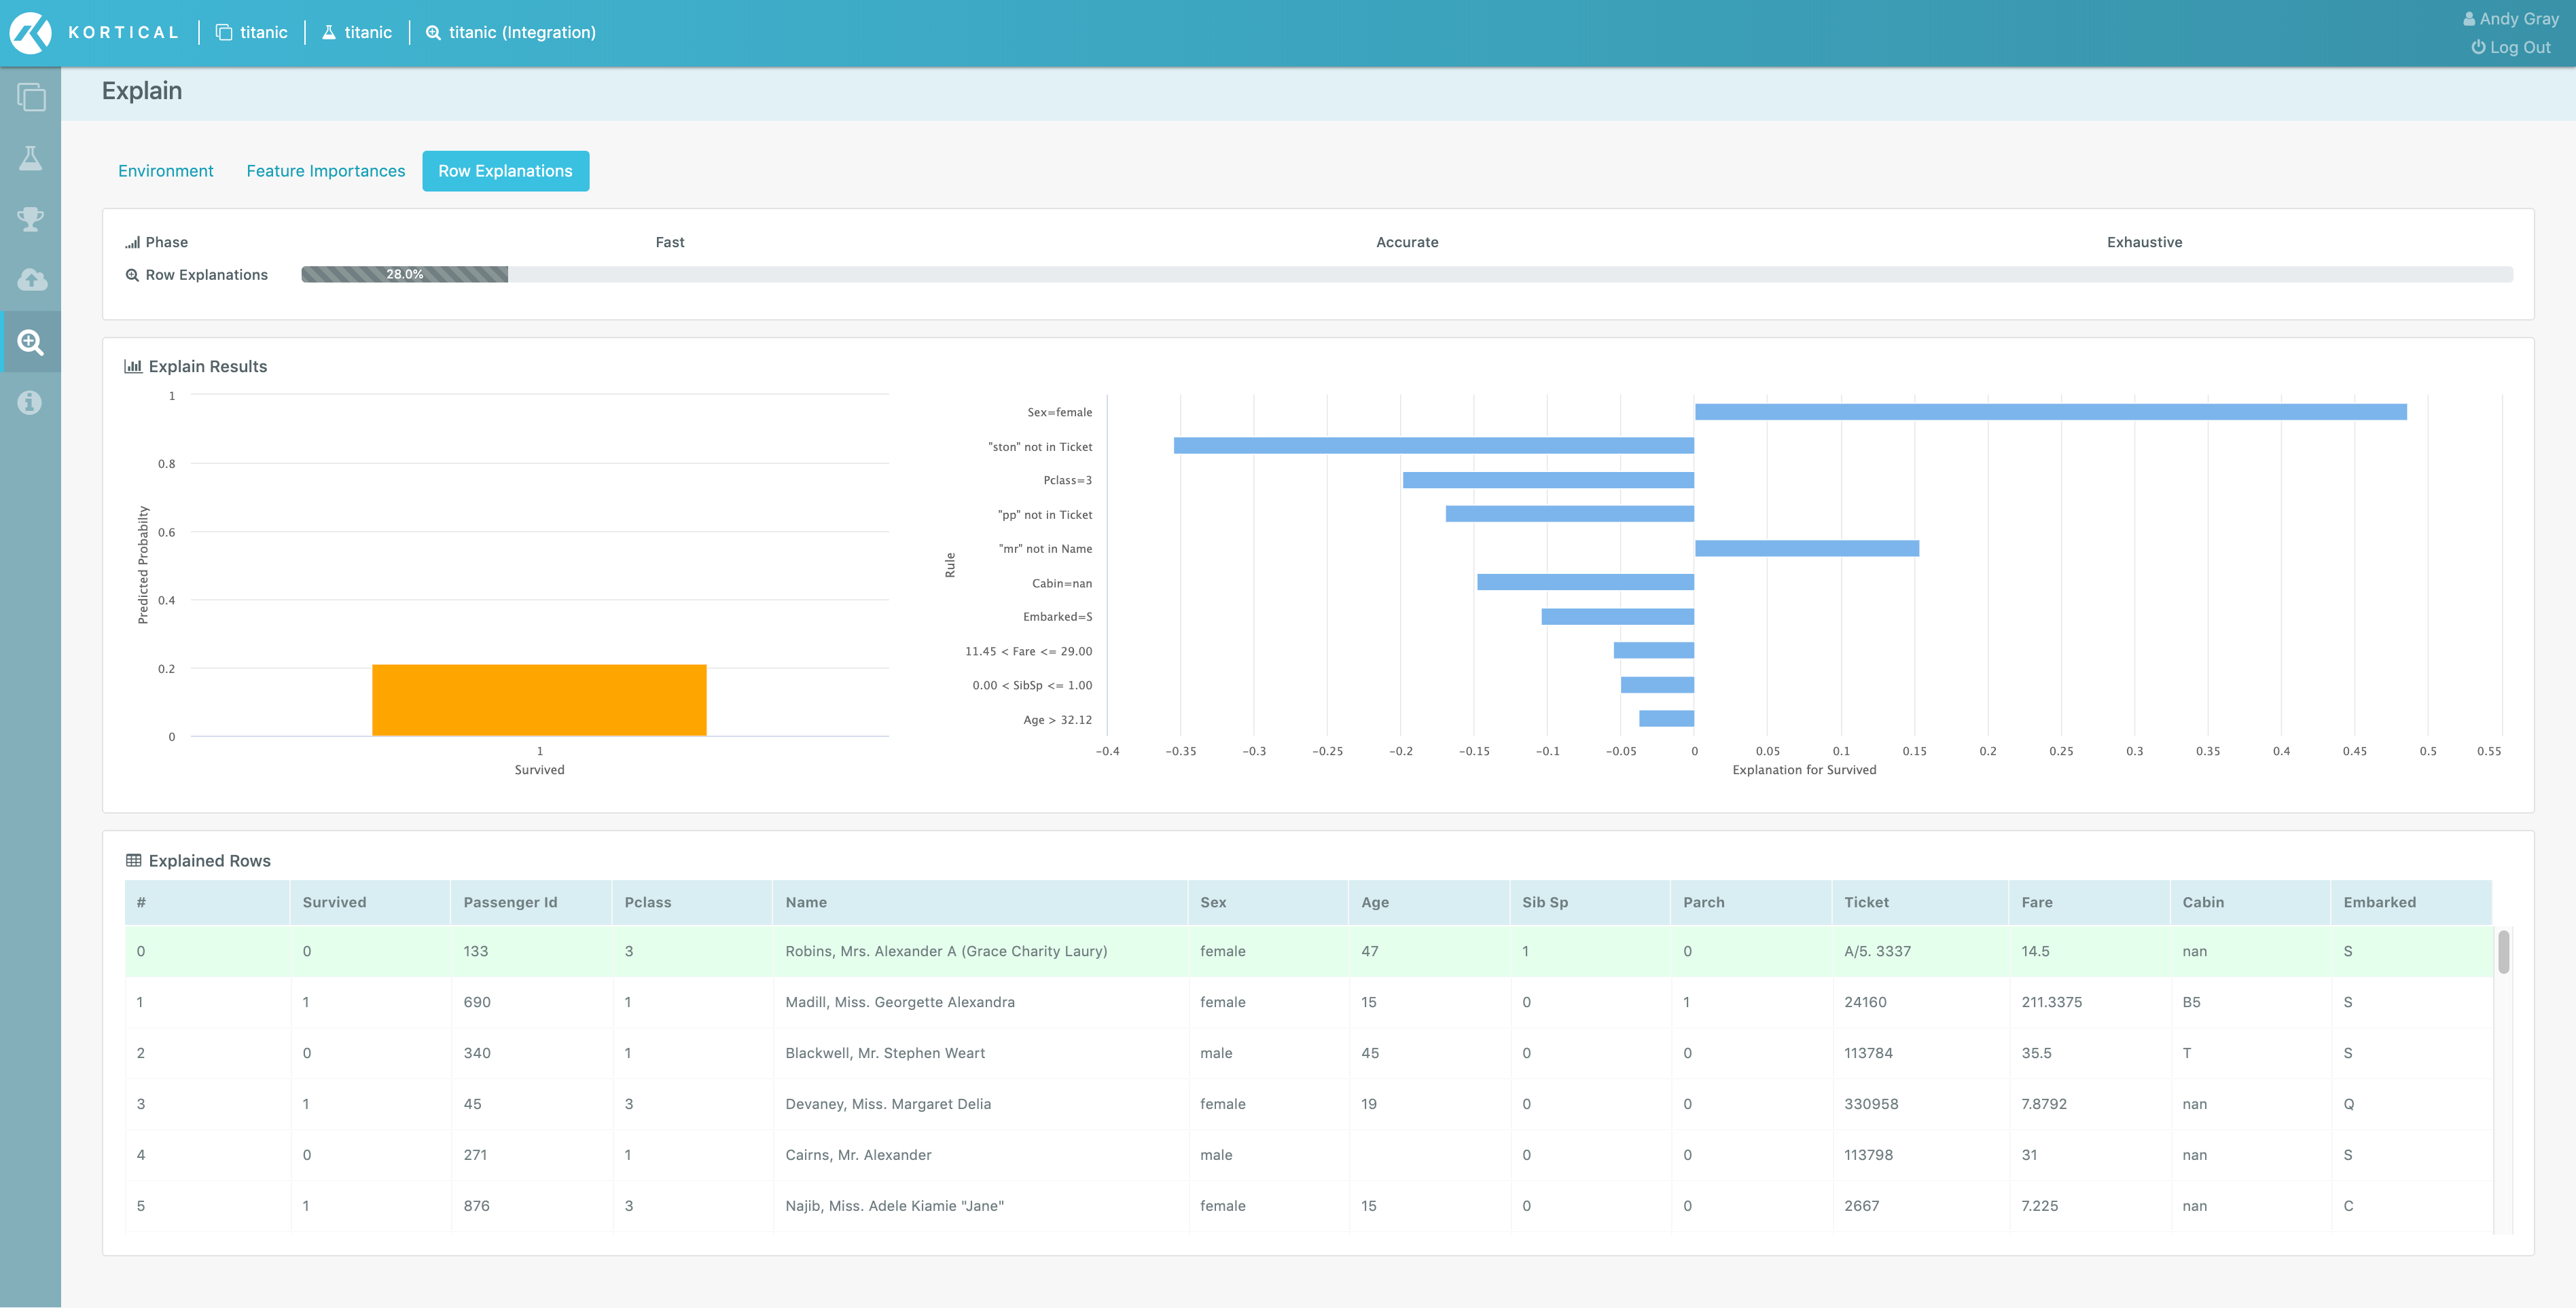Click the orange Survived probability bar
Viewport: 2576px width, 1308px height.
(539, 700)
